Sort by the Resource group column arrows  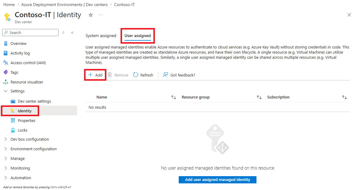pos(259,97)
